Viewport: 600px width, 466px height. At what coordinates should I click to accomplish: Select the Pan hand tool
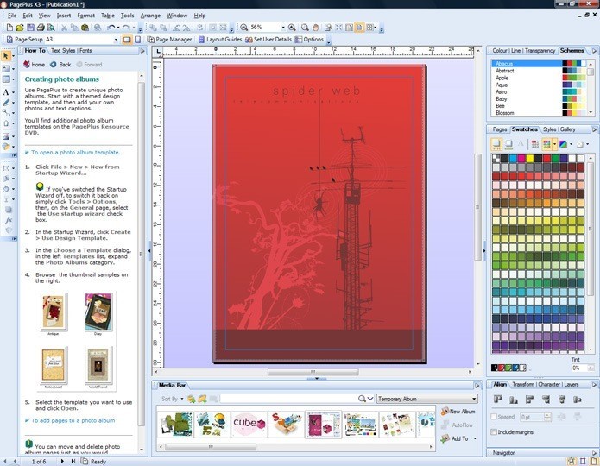click(x=315, y=27)
